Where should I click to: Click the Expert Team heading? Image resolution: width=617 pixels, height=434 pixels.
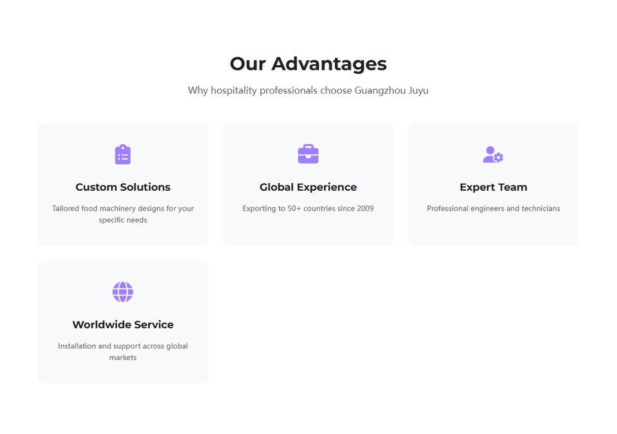coord(493,187)
